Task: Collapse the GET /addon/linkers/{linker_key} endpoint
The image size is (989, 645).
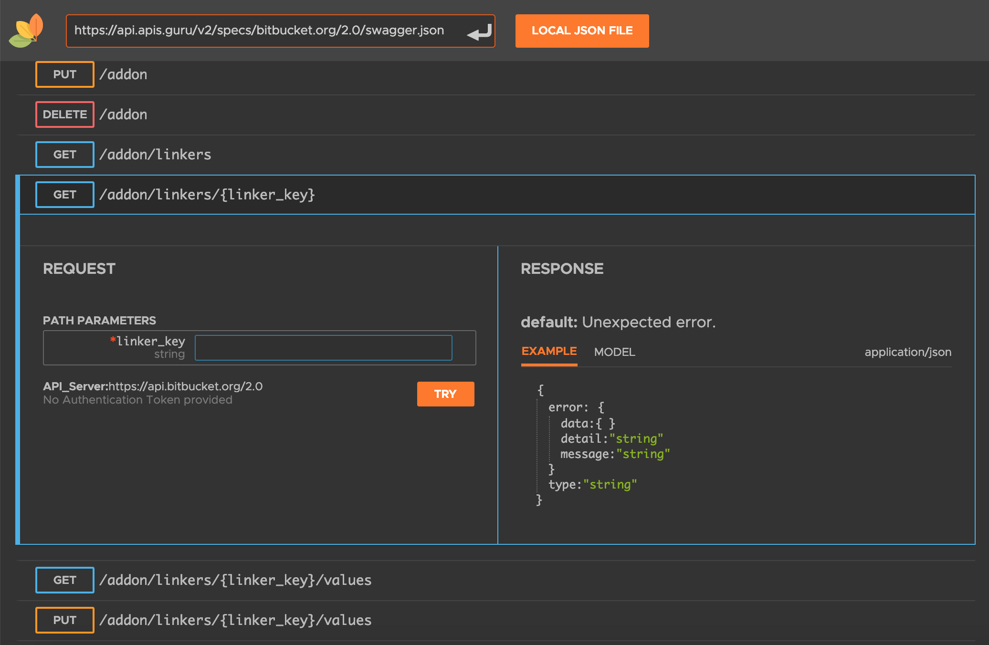Action: coord(207,195)
